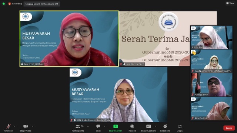Open the Reactions menu
Viewport: 237px width, 133px height.
[165, 128]
